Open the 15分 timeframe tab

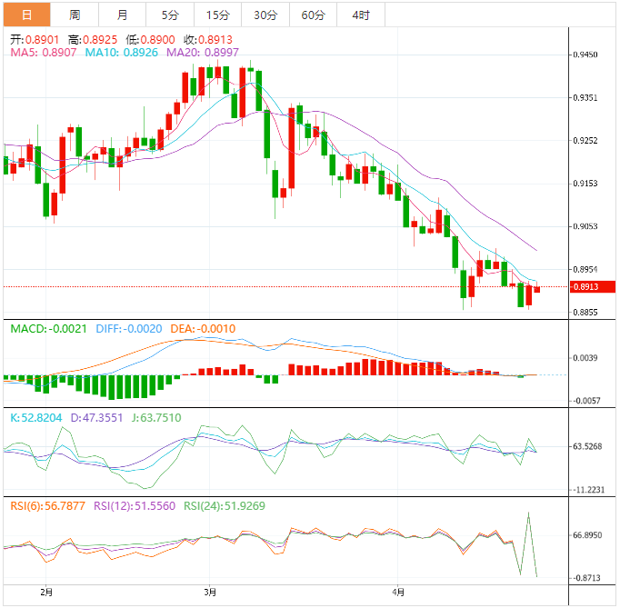218,15
